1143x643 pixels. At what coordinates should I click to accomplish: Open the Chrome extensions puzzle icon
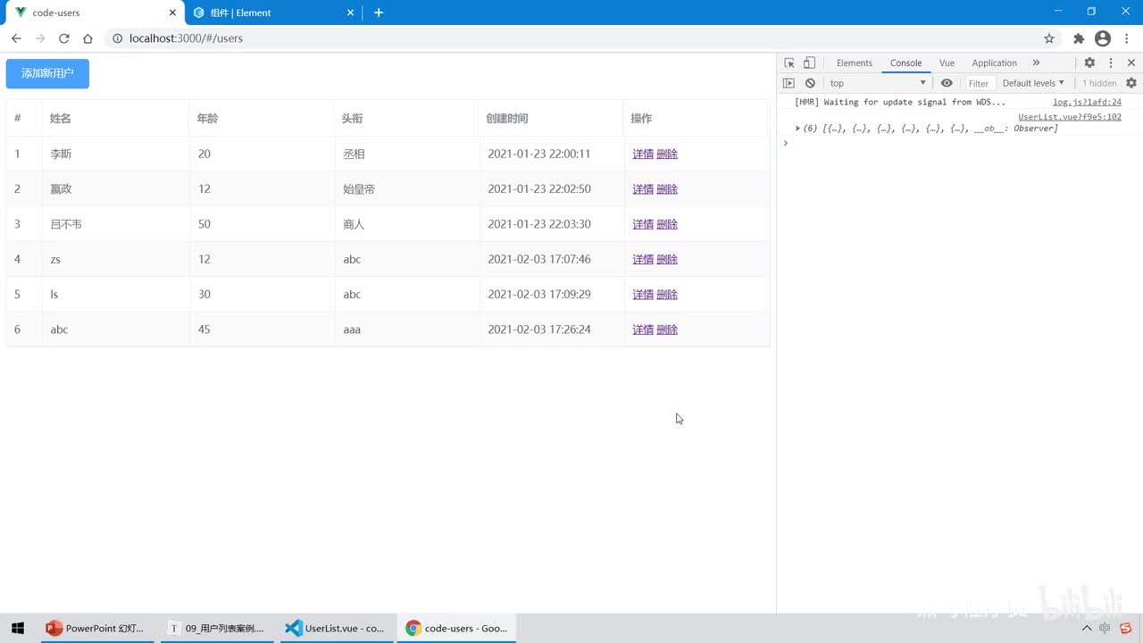tap(1079, 38)
